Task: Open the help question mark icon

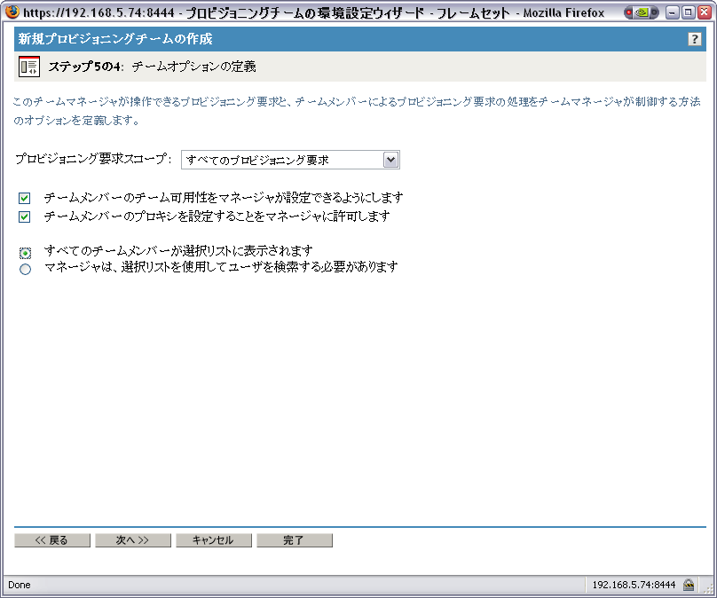Action: [695, 39]
